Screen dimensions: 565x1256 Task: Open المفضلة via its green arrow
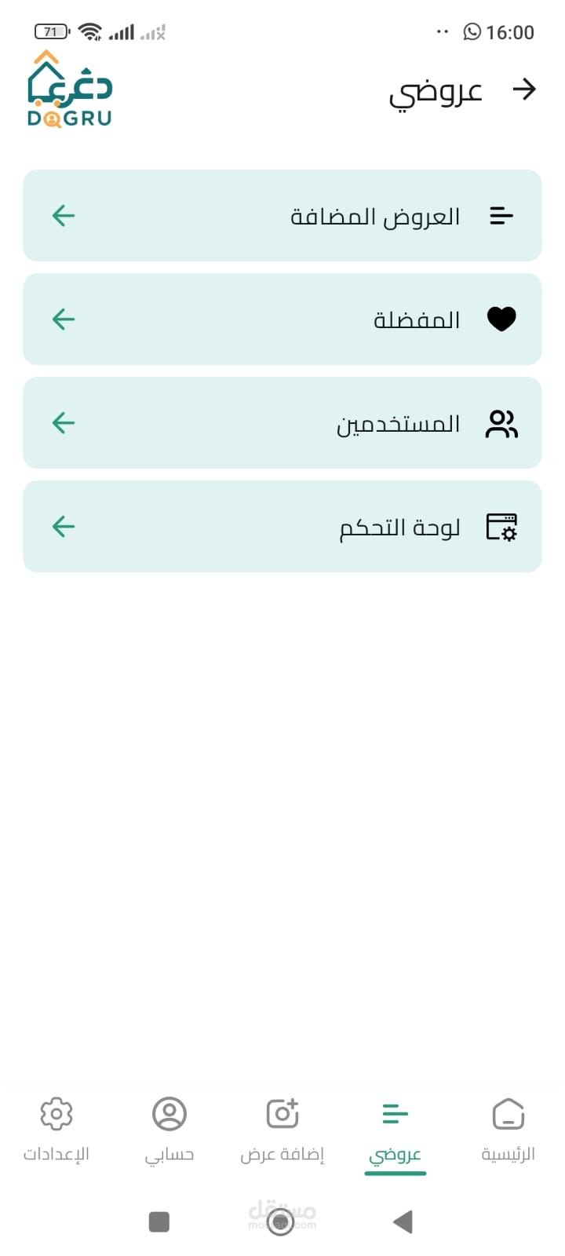pos(64,319)
